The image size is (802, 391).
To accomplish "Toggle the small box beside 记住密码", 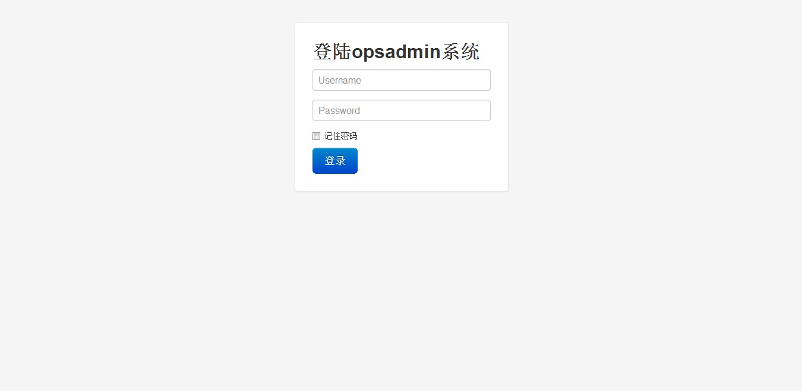I will pyautogui.click(x=317, y=136).
